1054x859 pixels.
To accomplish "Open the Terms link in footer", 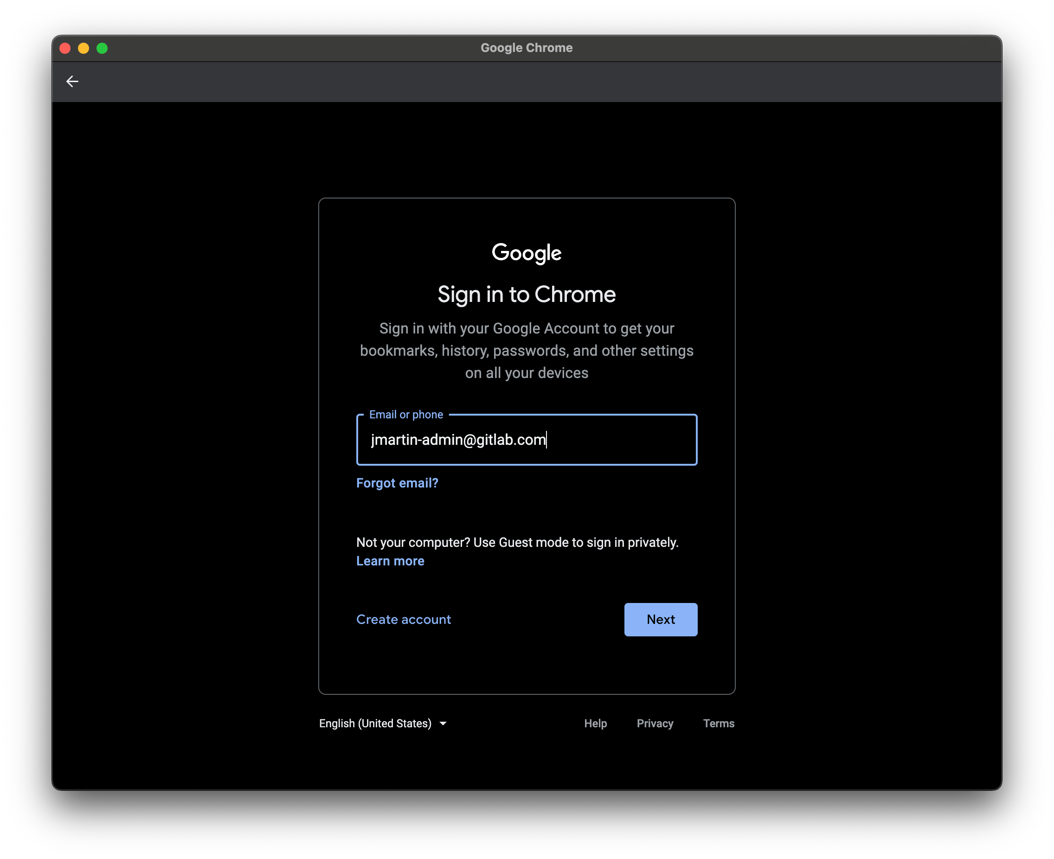I will pyautogui.click(x=719, y=723).
